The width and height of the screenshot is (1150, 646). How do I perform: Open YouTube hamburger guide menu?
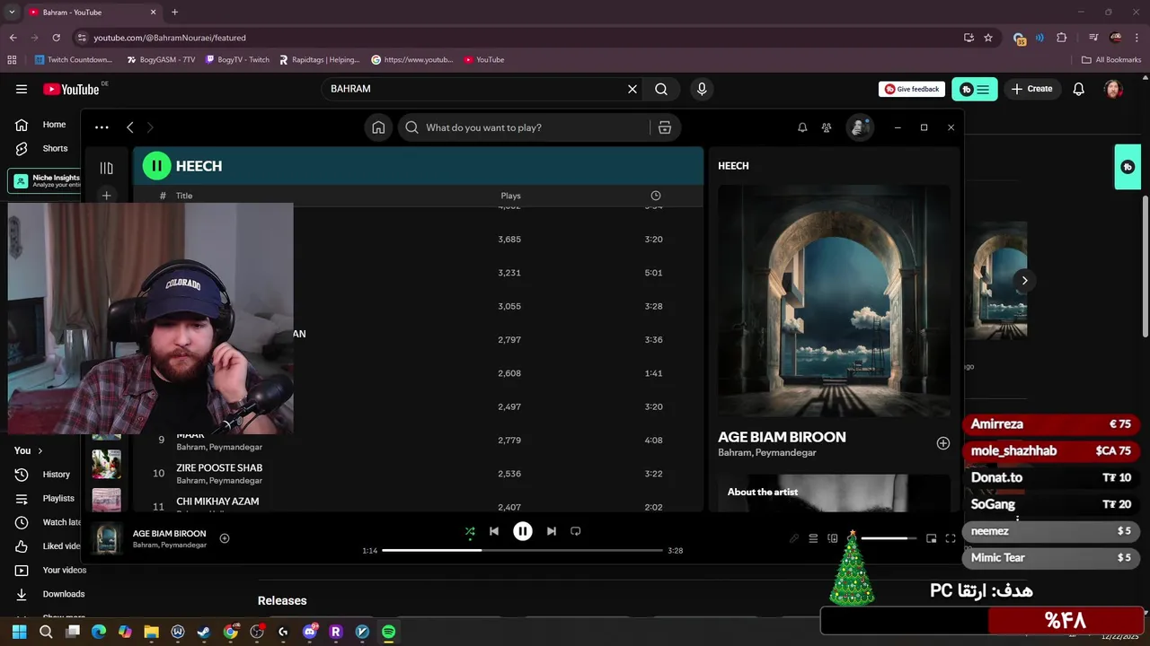point(22,89)
